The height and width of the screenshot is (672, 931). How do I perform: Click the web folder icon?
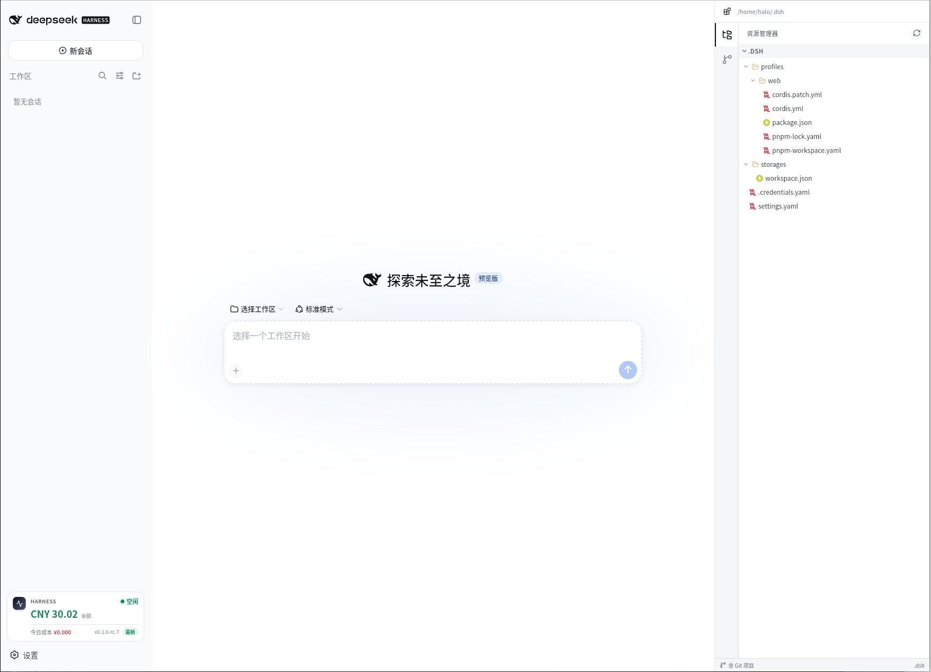coord(762,80)
